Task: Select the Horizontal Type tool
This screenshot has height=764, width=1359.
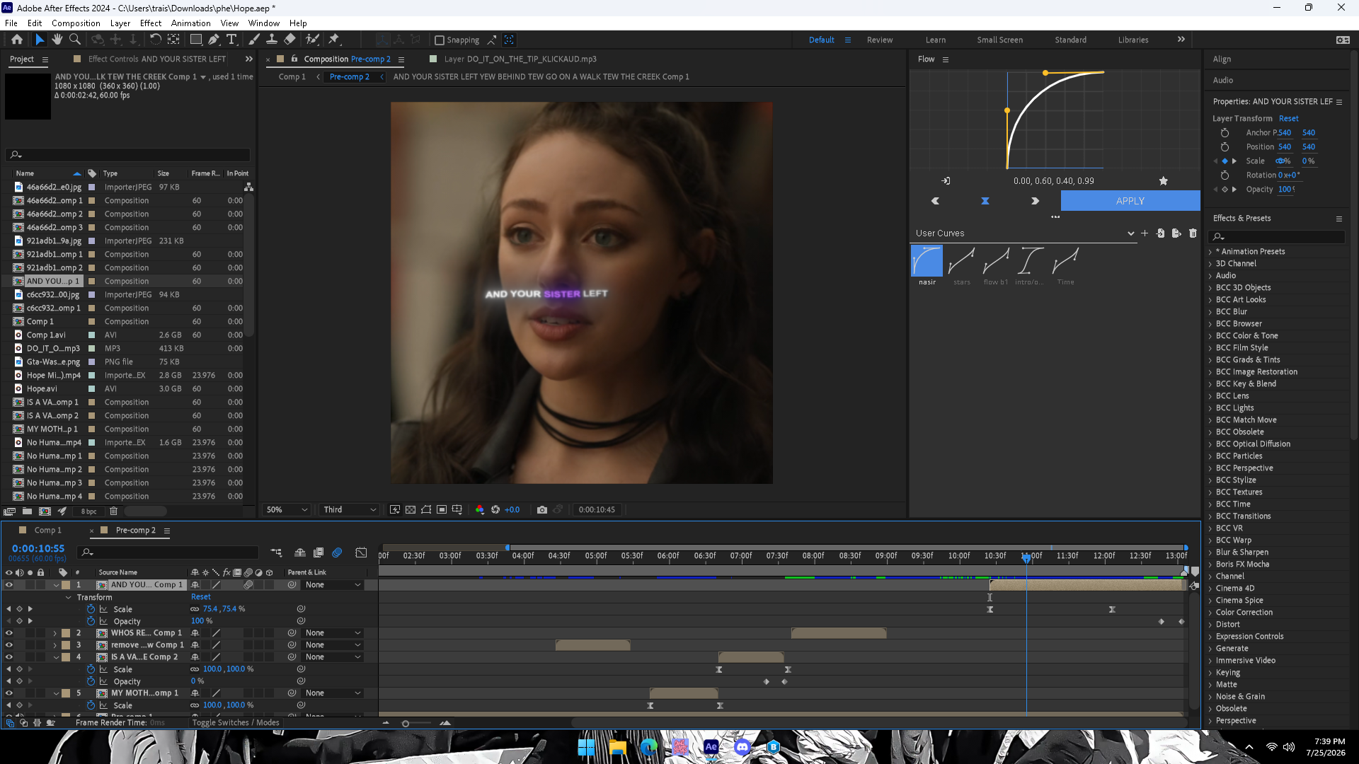Action: (231, 40)
